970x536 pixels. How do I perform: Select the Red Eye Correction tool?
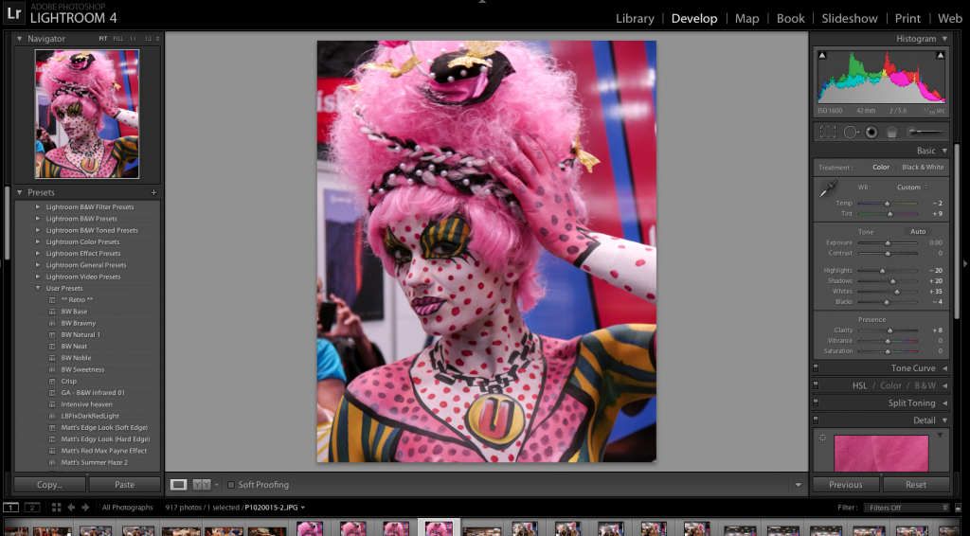coord(871,132)
